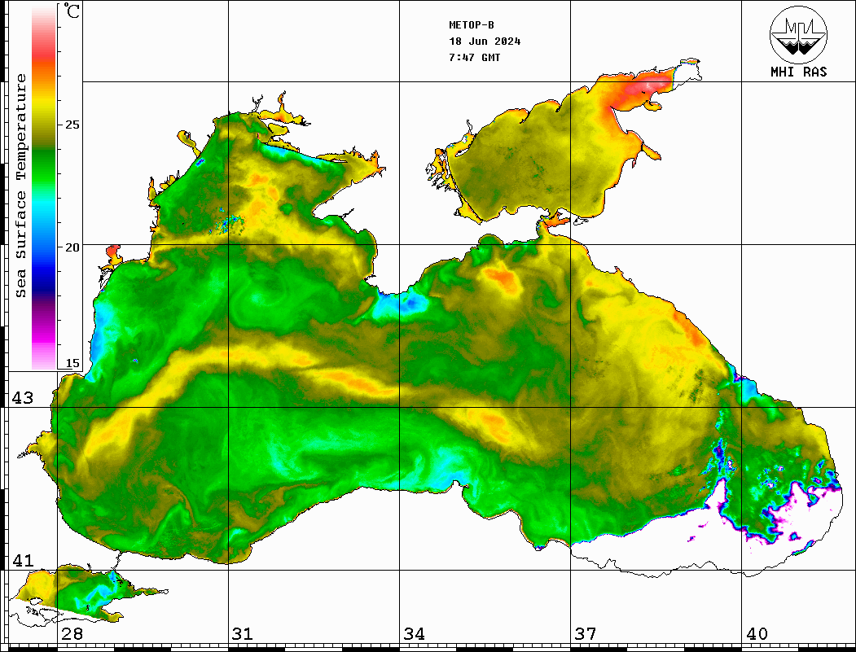Click longitude label '28'

coord(72,633)
